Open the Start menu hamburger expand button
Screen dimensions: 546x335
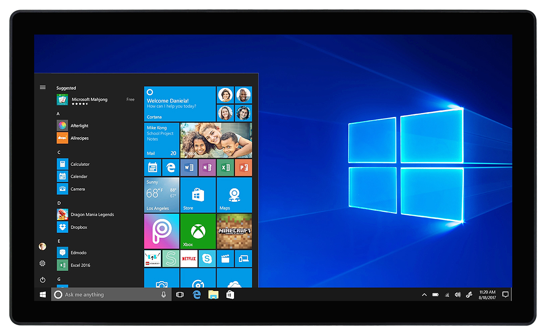click(43, 87)
